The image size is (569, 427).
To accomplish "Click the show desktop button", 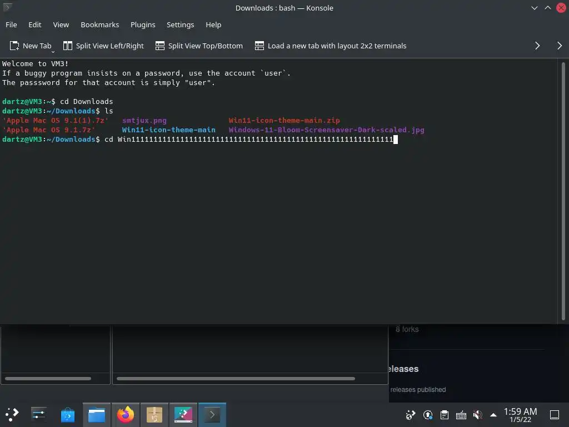I will pos(555,415).
